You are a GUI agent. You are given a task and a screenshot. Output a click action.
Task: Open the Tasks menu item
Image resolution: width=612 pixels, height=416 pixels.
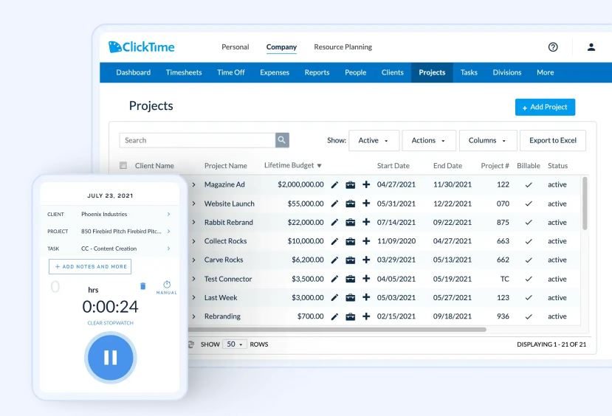pos(469,72)
